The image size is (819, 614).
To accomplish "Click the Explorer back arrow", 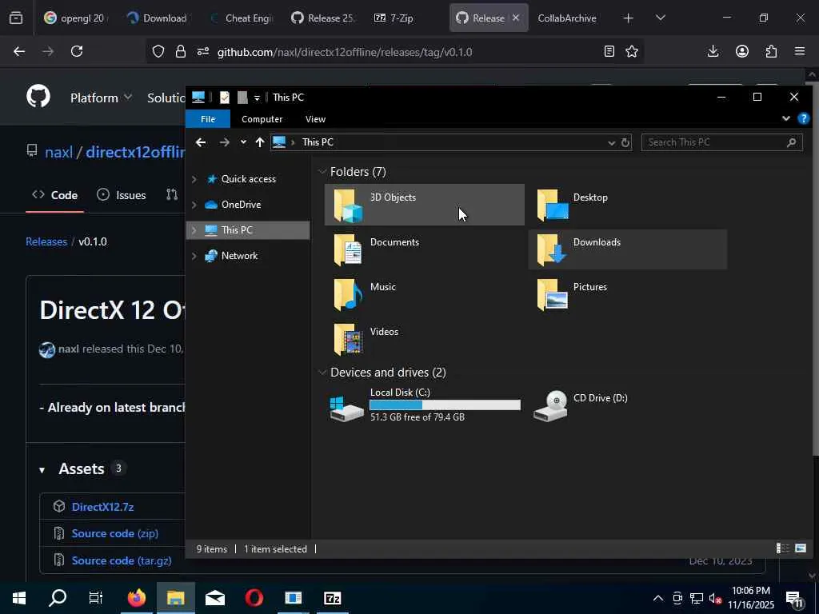I will (201, 142).
